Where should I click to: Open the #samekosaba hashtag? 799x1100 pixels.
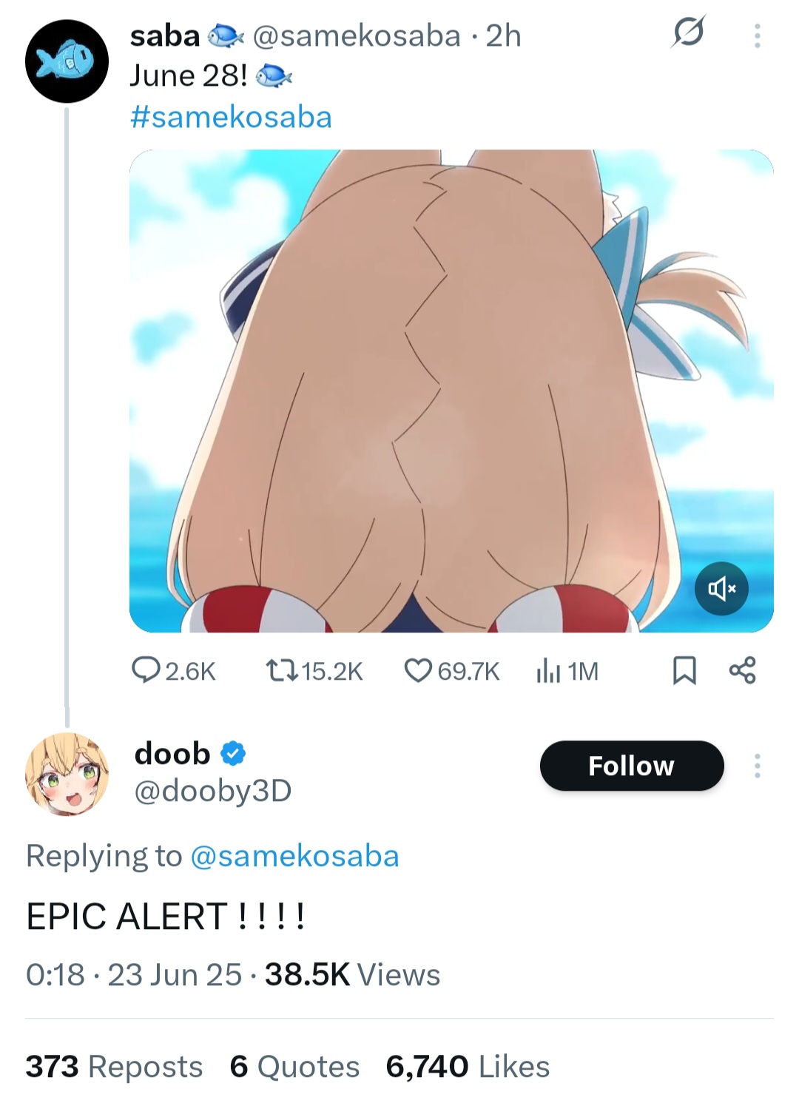[231, 117]
